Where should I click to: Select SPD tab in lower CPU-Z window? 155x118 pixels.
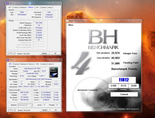[x=38, y=64]
